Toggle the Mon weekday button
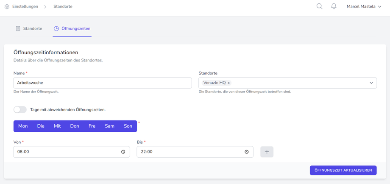Image resolution: width=390 pixels, height=184 pixels. point(23,126)
